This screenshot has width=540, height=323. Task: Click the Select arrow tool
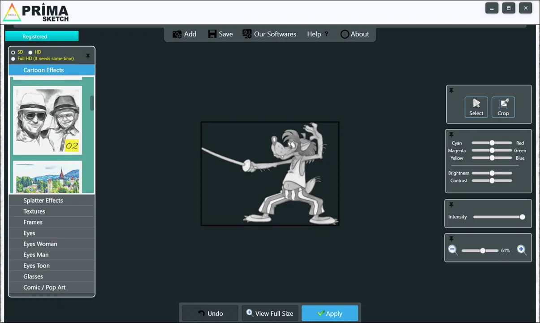[x=476, y=107]
